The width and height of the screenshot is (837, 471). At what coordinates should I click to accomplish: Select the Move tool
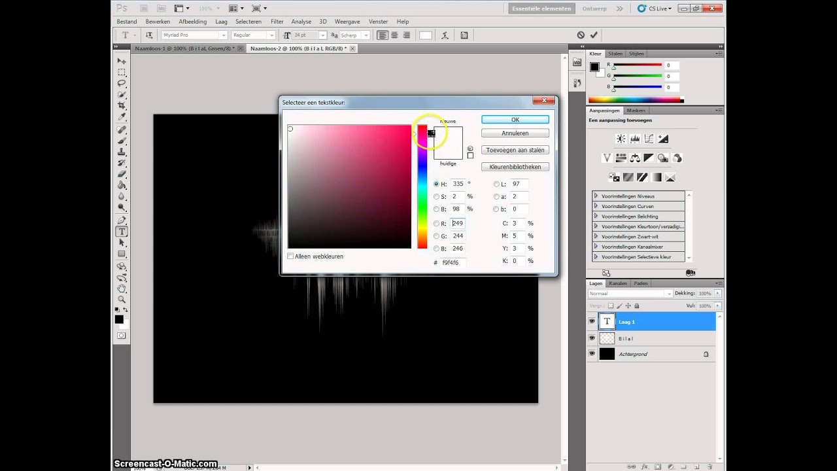tap(122, 60)
